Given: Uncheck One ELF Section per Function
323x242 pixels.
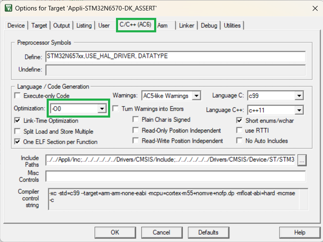Looking at the screenshot, I should [18, 142].
